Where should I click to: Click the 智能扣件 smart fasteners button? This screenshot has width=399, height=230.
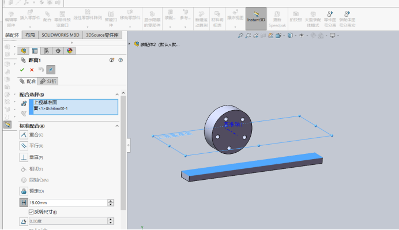111,19
